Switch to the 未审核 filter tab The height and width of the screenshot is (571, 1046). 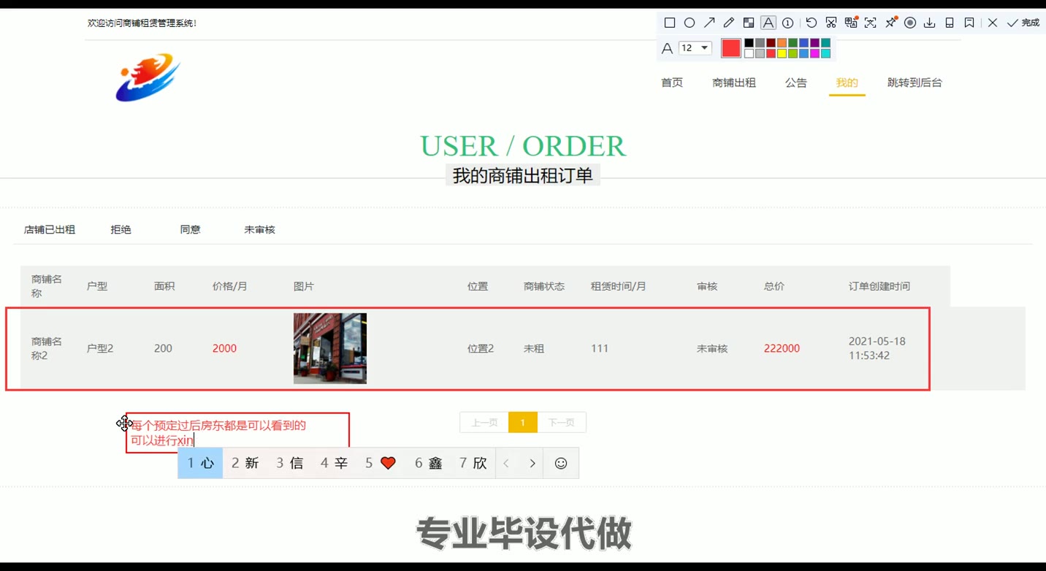pos(260,229)
